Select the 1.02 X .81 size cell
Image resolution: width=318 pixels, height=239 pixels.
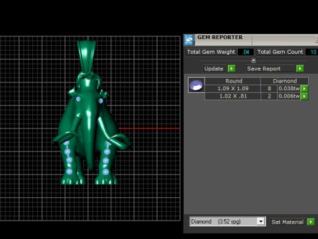pyautogui.click(x=233, y=96)
